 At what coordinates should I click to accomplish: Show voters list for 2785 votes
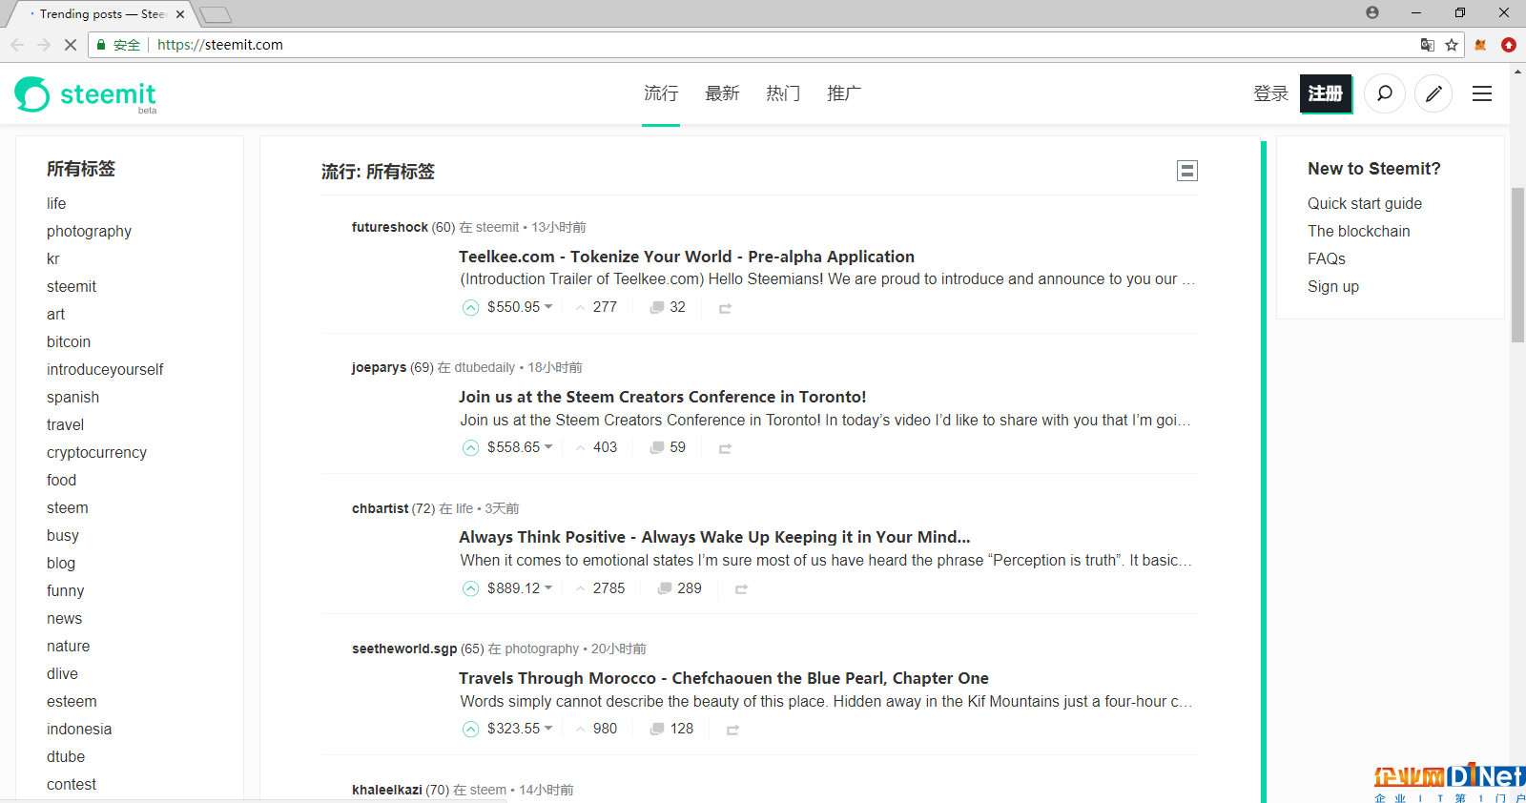pos(601,588)
